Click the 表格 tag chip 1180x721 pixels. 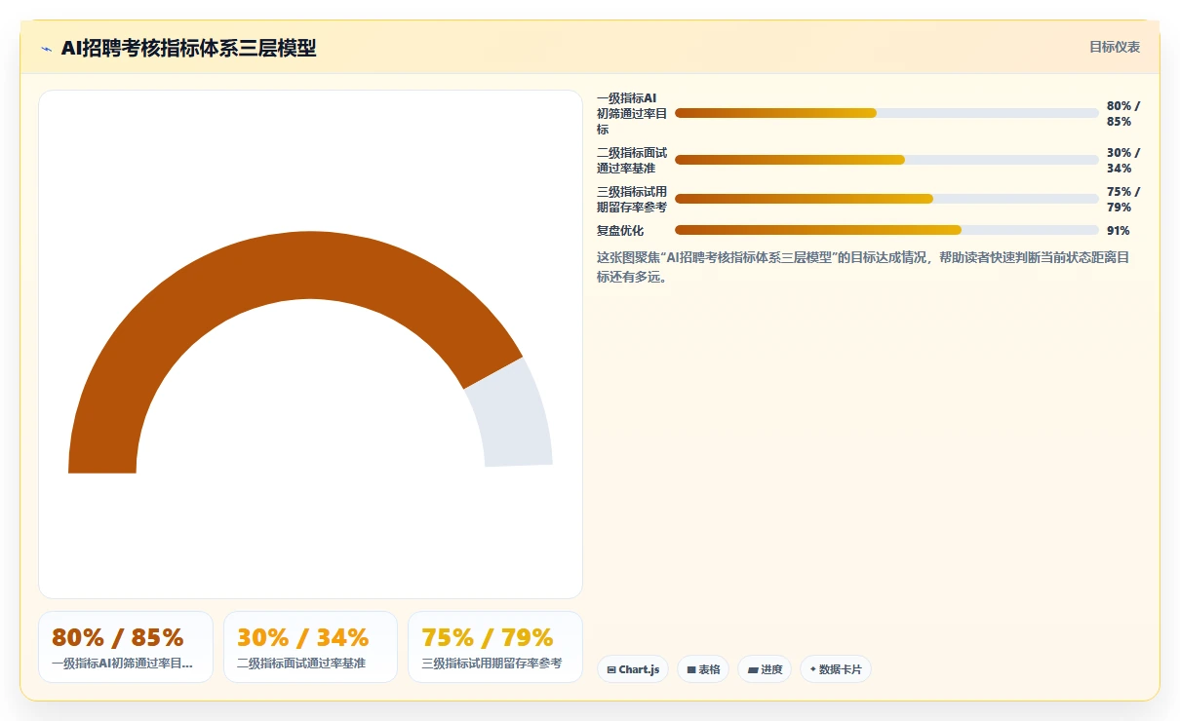point(703,669)
